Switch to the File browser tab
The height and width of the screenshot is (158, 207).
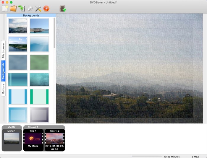(3, 51)
